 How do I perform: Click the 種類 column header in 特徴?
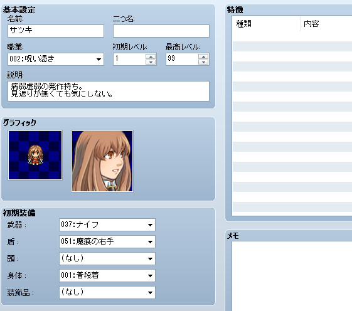pos(266,24)
